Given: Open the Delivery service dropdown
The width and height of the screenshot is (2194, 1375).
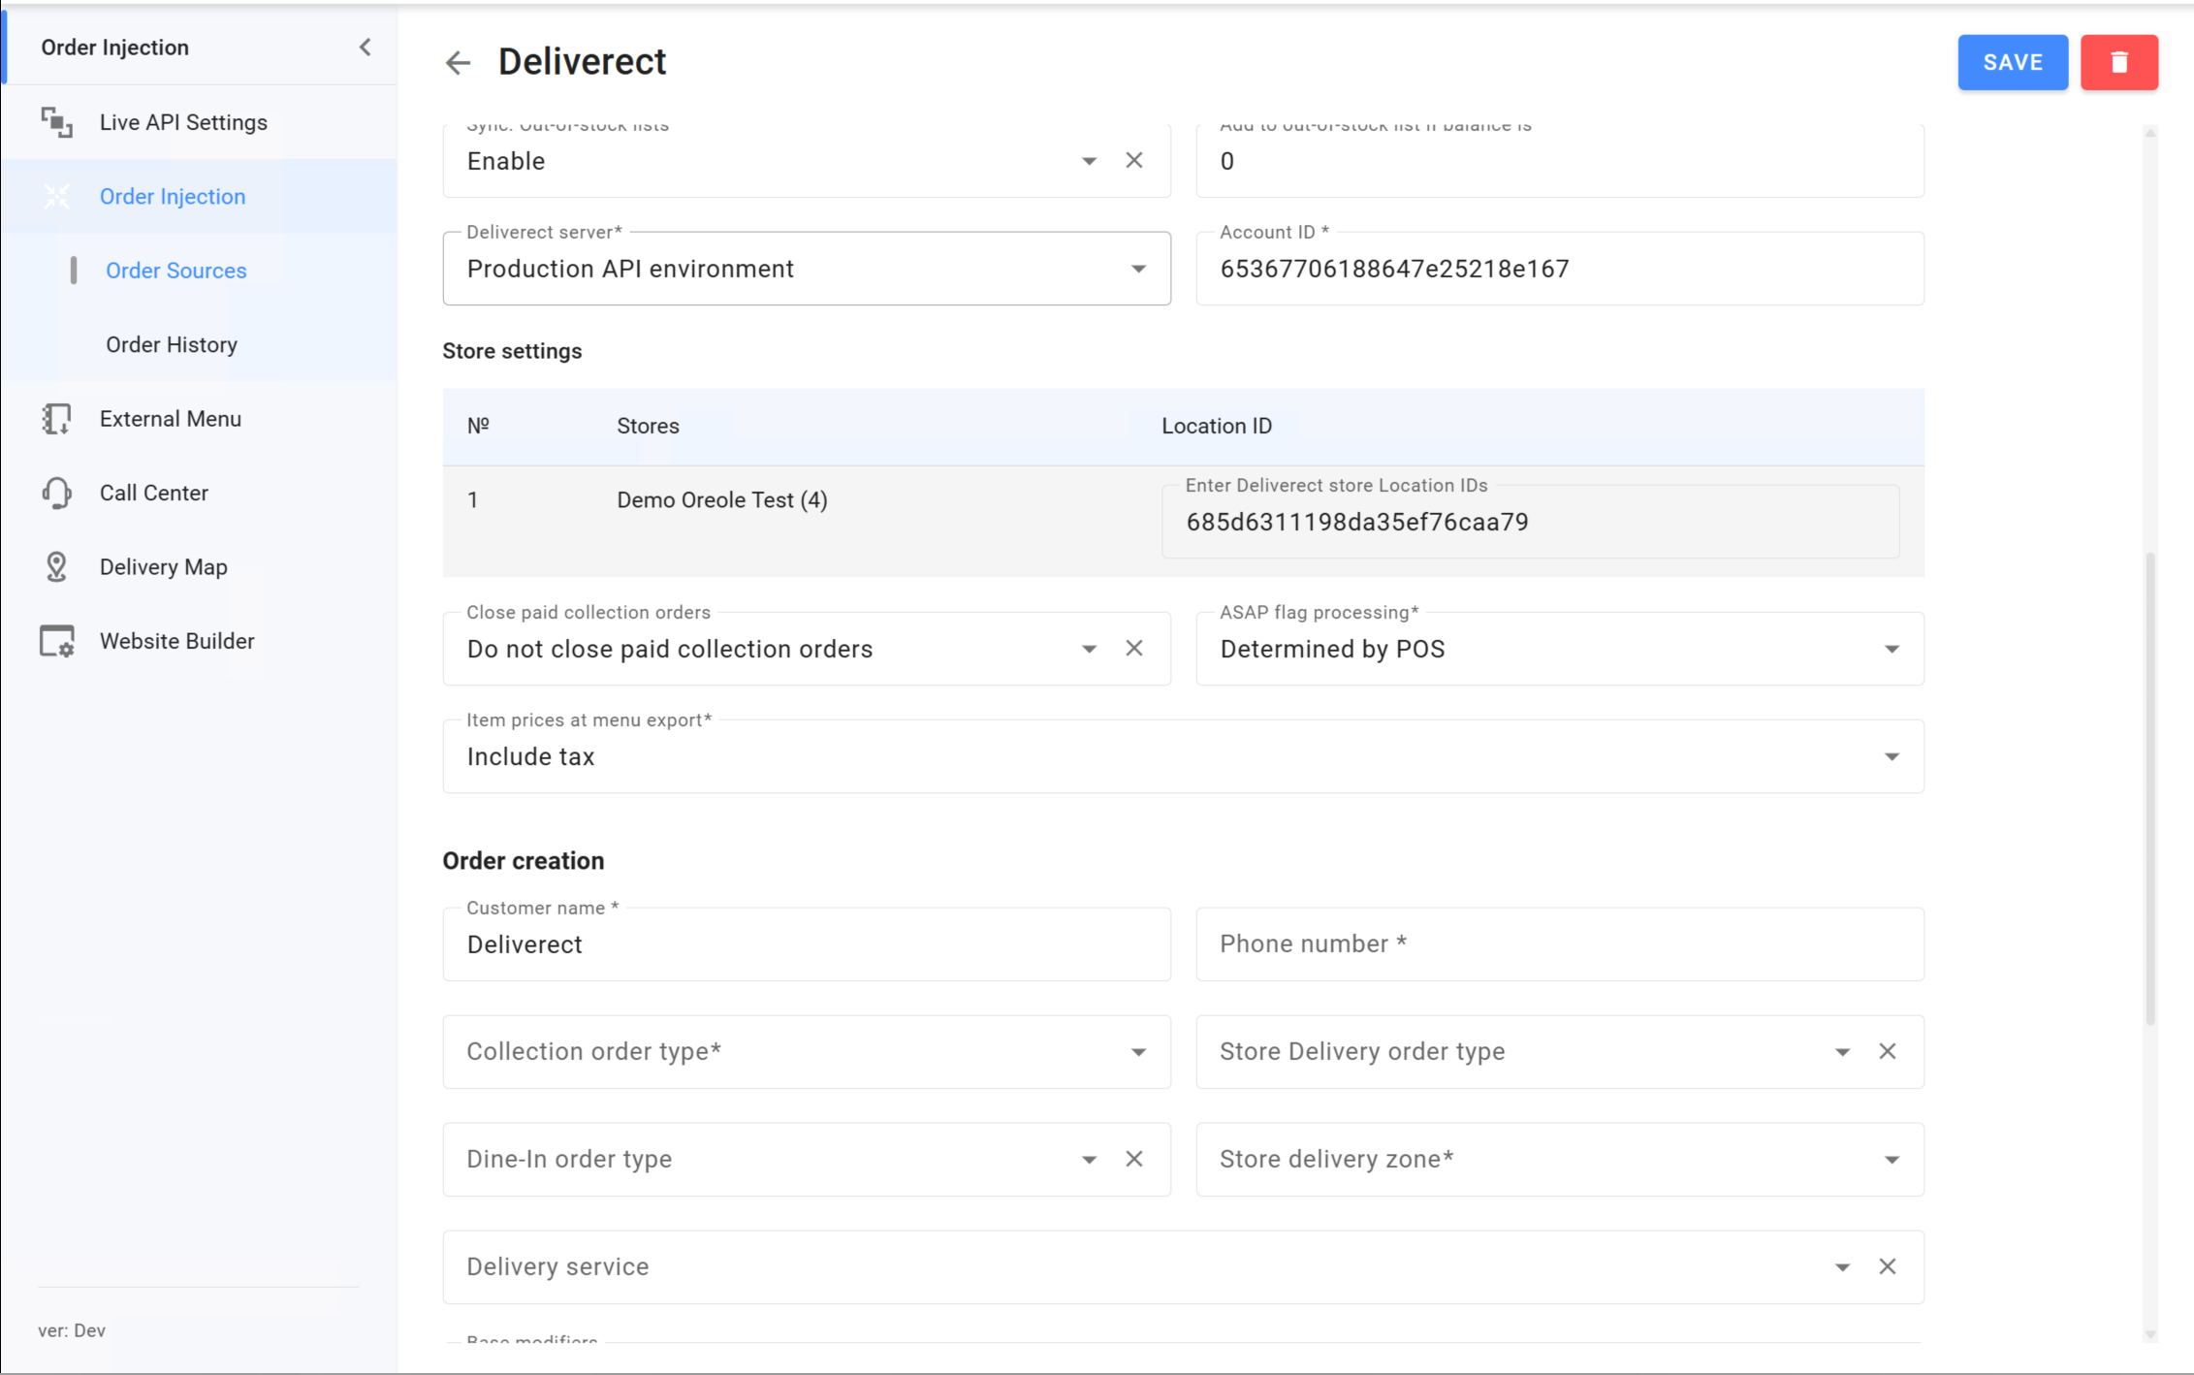Looking at the screenshot, I should [x=1842, y=1267].
